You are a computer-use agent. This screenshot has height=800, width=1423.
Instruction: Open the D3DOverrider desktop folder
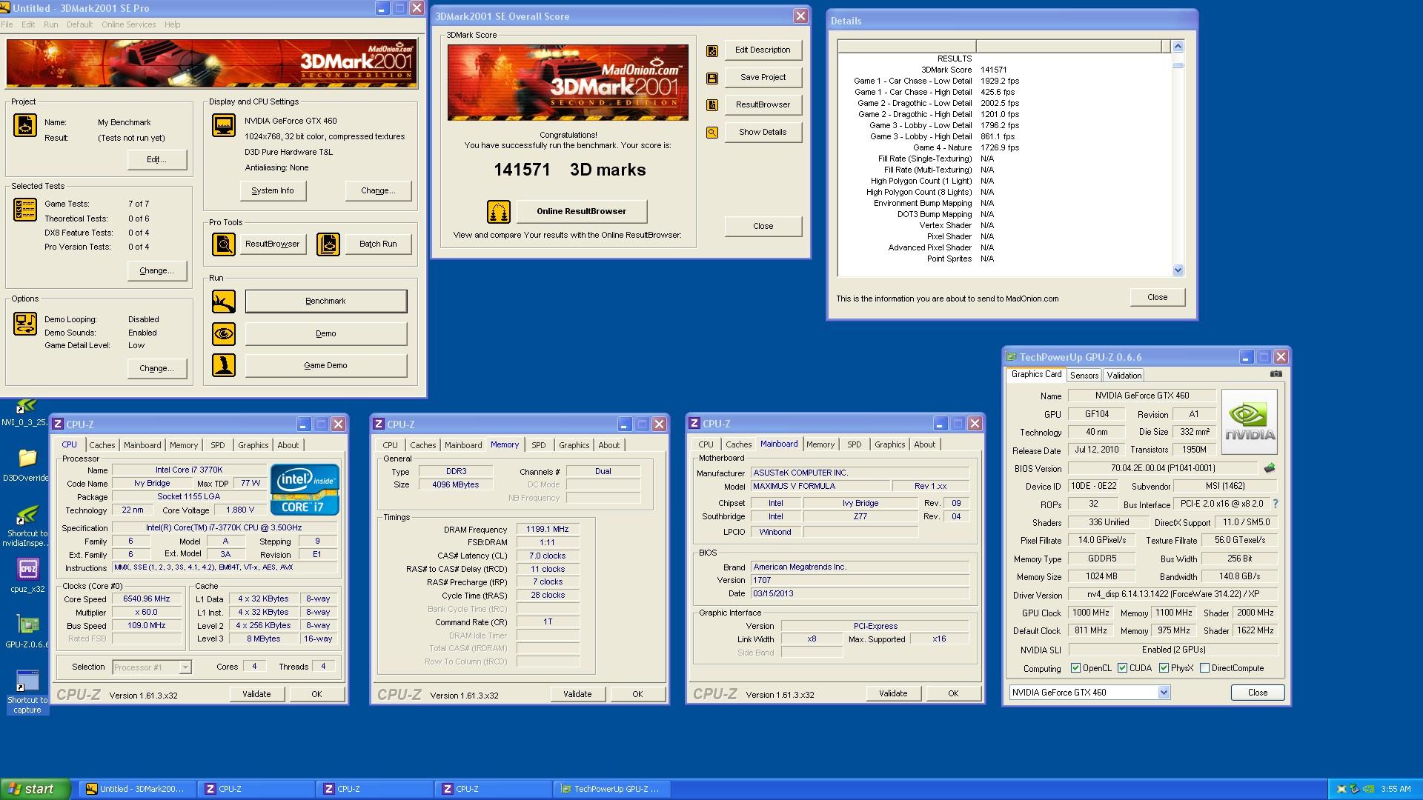point(27,465)
